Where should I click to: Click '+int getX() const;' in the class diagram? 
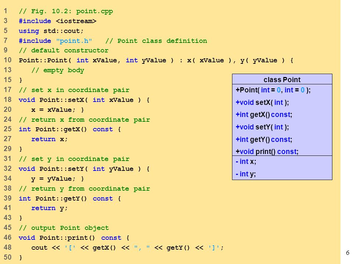click(x=264, y=115)
